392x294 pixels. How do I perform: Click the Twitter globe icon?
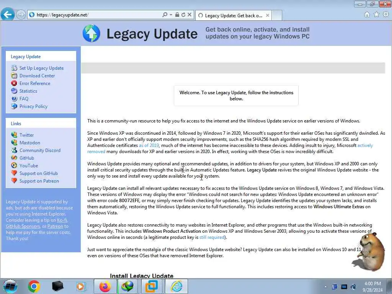pos(14,135)
